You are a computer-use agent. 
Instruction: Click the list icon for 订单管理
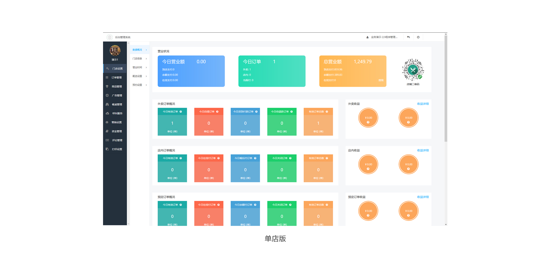pos(107,77)
